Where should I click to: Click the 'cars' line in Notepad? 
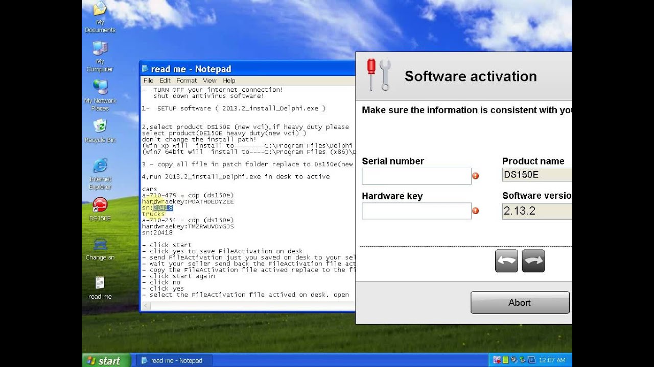[150, 190]
